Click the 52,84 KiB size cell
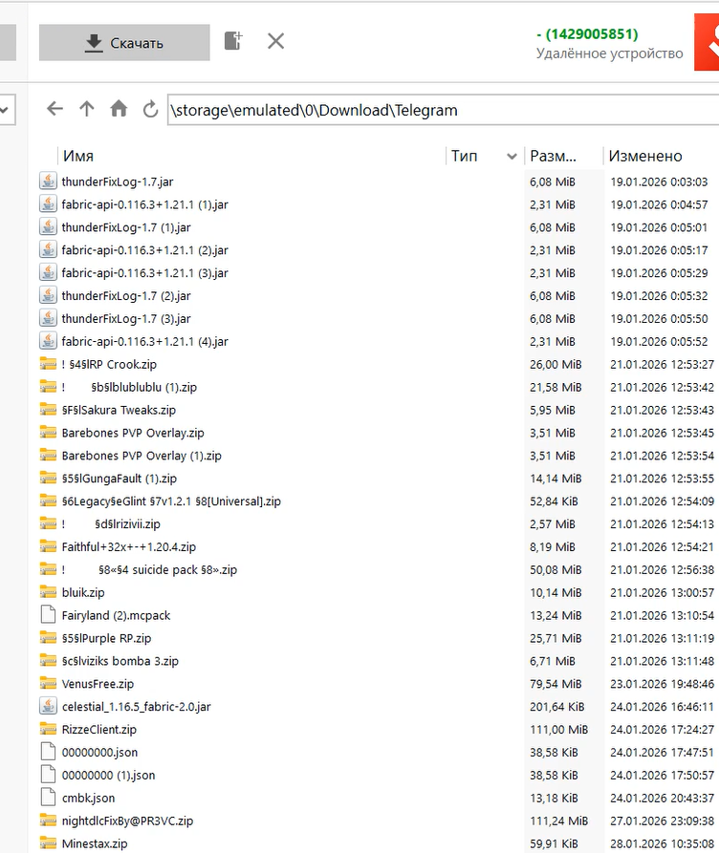This screenshot has height=853, width=719. pyautogui.click(x=554, y=501)
